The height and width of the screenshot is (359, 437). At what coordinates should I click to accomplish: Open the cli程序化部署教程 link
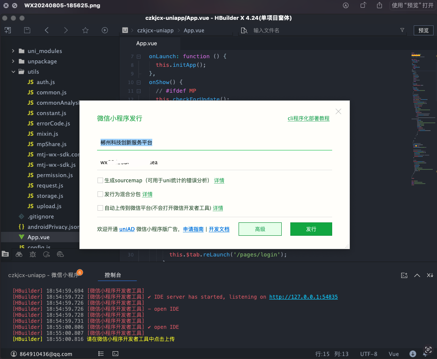tap(308, 119)
